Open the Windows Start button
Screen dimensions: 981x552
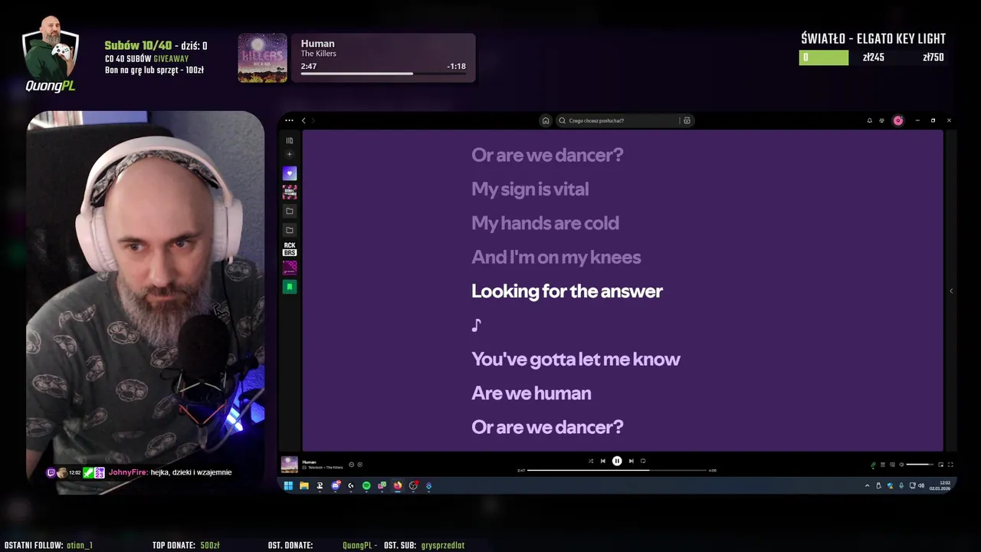[x=288, y=485]
